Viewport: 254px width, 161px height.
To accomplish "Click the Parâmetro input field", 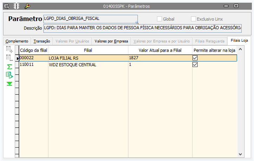I will coord(90,19).
